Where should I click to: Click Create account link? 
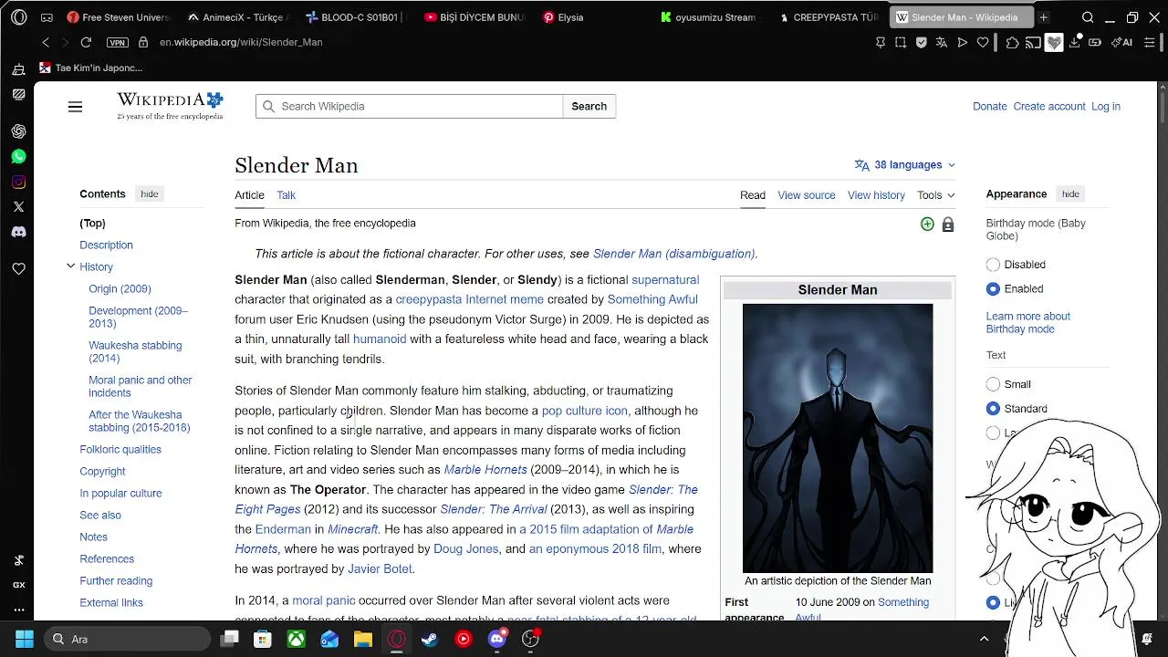point(1049,107)
